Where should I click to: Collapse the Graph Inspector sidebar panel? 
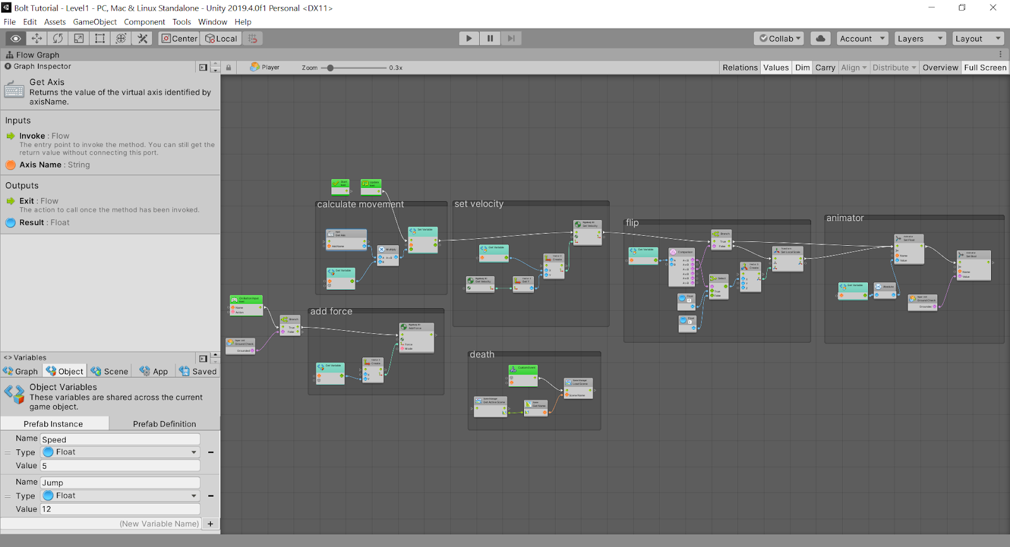[203, 67]
